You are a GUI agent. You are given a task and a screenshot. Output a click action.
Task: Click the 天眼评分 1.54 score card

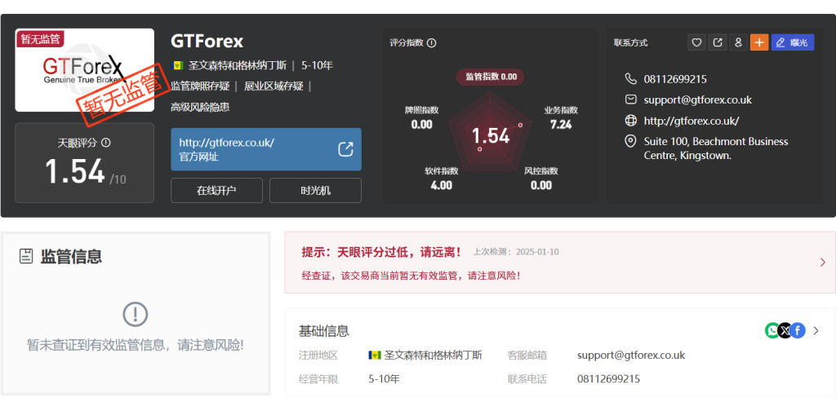pyautogui.click(x=85, y=163)
